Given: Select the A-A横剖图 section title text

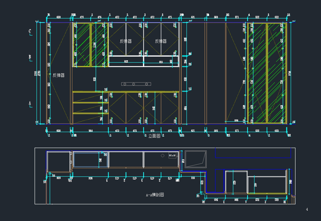Looking at the screenshot, I should click(155, 195).
